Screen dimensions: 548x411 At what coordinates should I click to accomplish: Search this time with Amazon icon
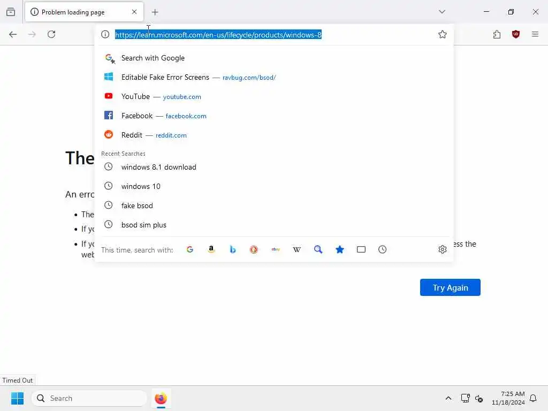(211, 249)
